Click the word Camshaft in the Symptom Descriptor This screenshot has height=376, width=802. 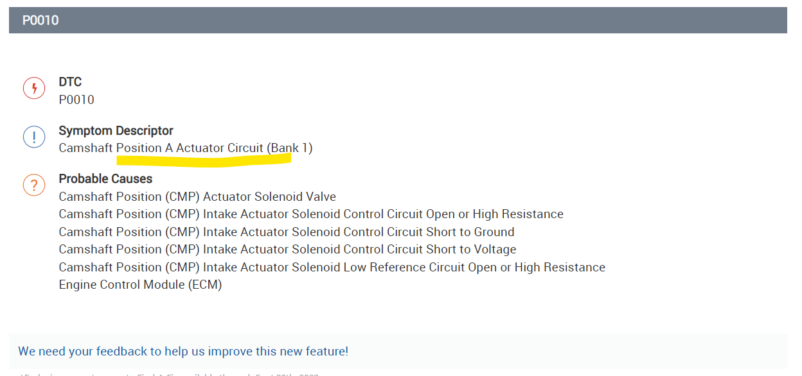[x=86, y=148]
